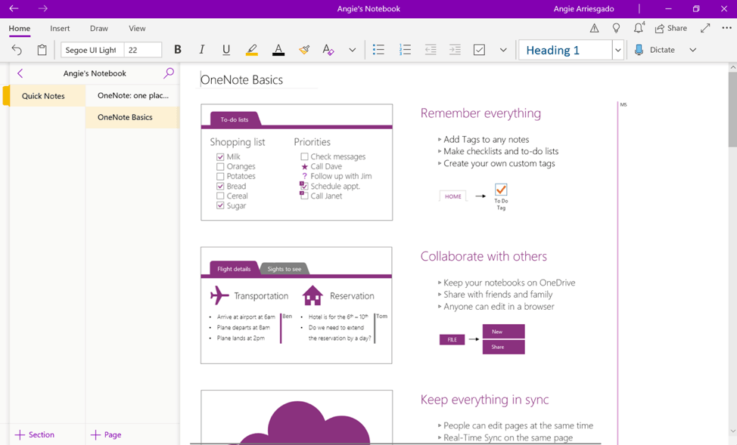Uncheck the Bread checkbox
The width and height of the screenshot is (737, 445).
point(220,187)
